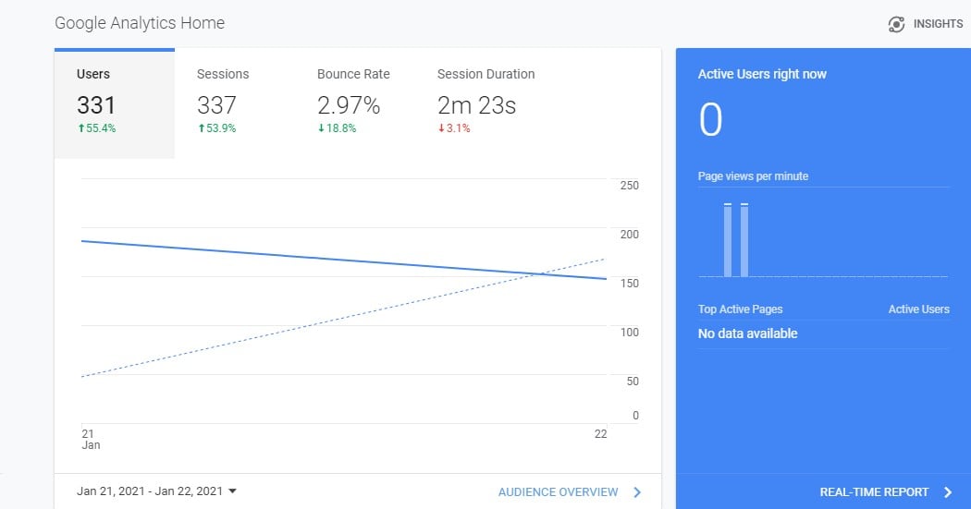Click the green up arrow under Sessions
Viewport: 971px width, 509px height.
(201, 128)
